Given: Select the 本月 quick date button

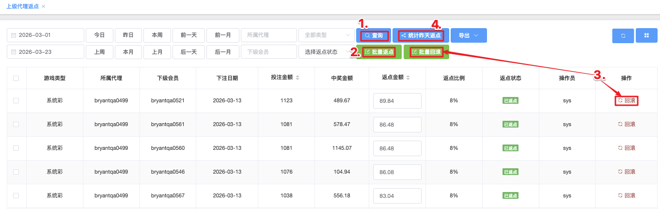Looking at the screenshot, I should click(x=128, y=52).
